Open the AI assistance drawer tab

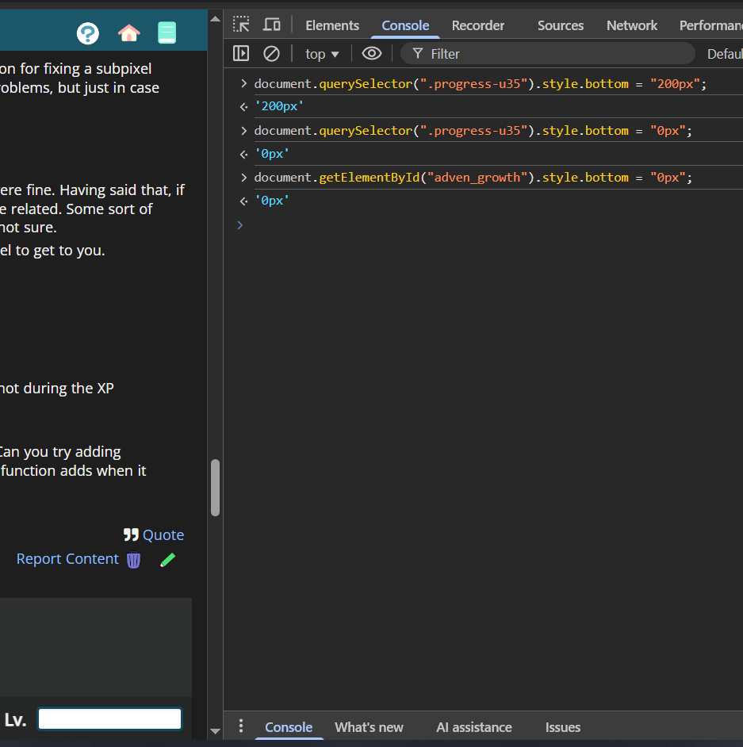coord(473,727)
